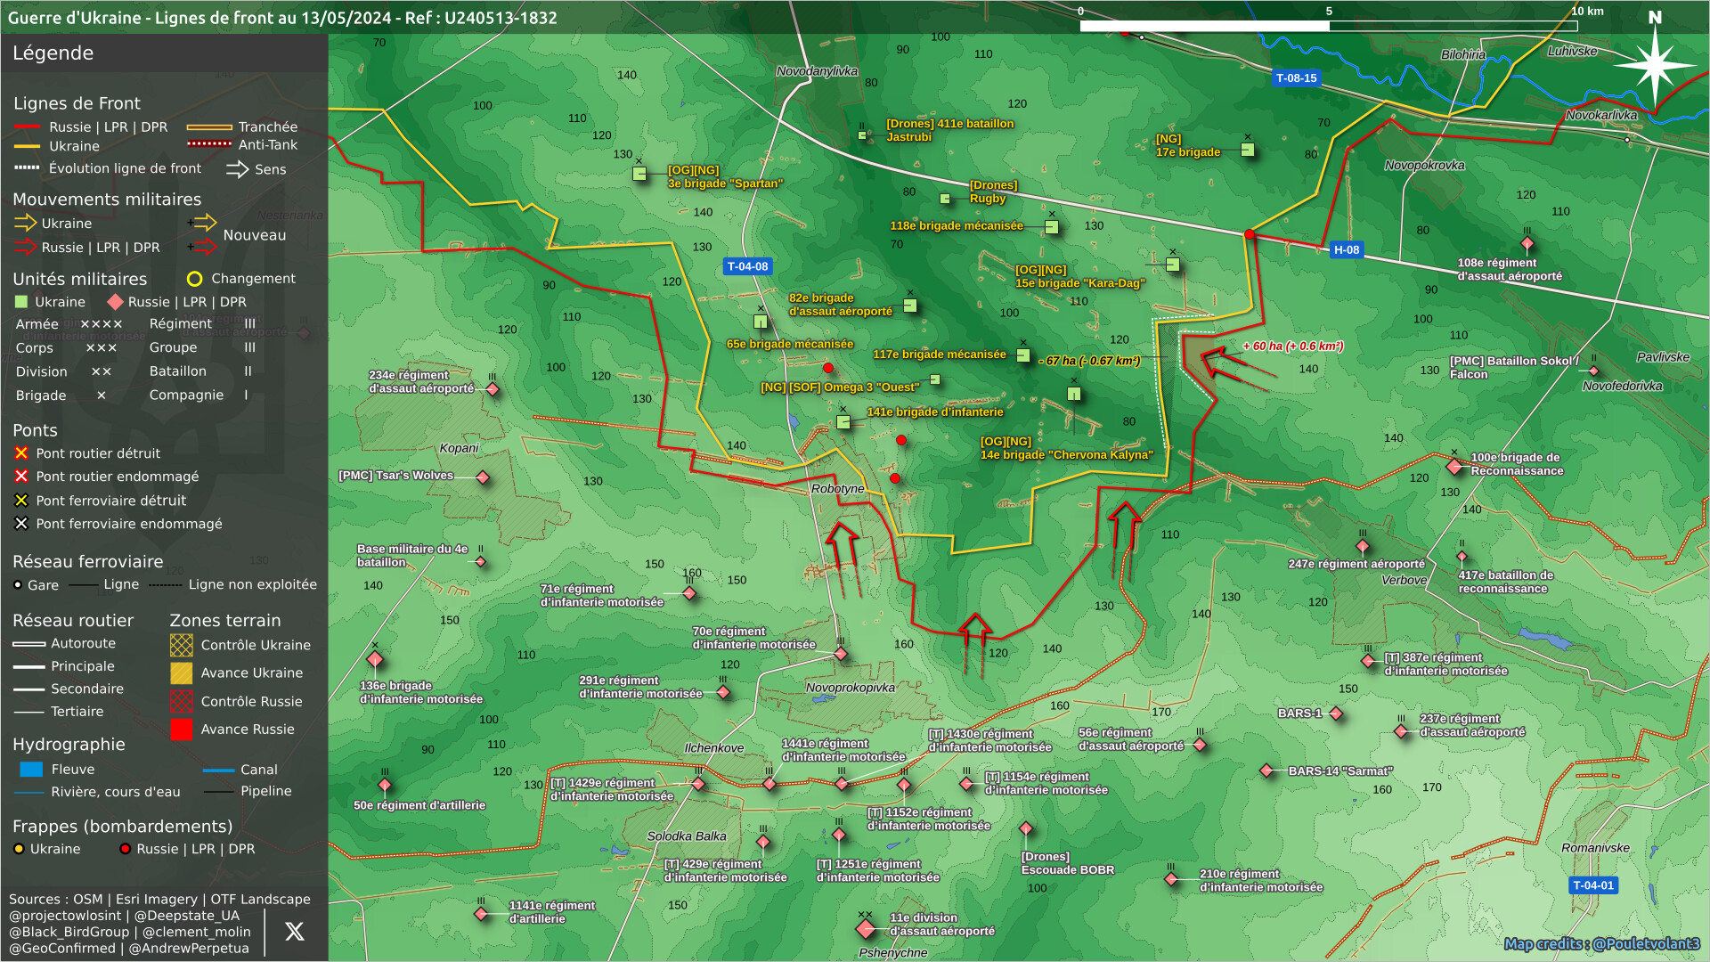Screen dimensions: 1710x962
Task: Click the T-04-08 road label badge
Action: (746, 266)
